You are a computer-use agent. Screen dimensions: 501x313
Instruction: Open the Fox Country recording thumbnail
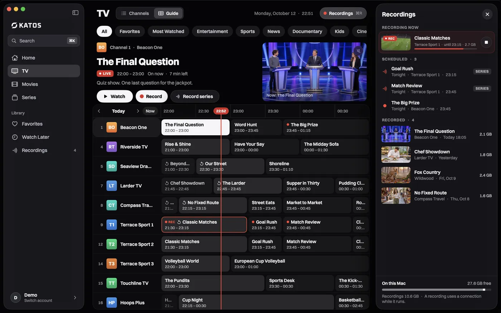tap(396, 175)
